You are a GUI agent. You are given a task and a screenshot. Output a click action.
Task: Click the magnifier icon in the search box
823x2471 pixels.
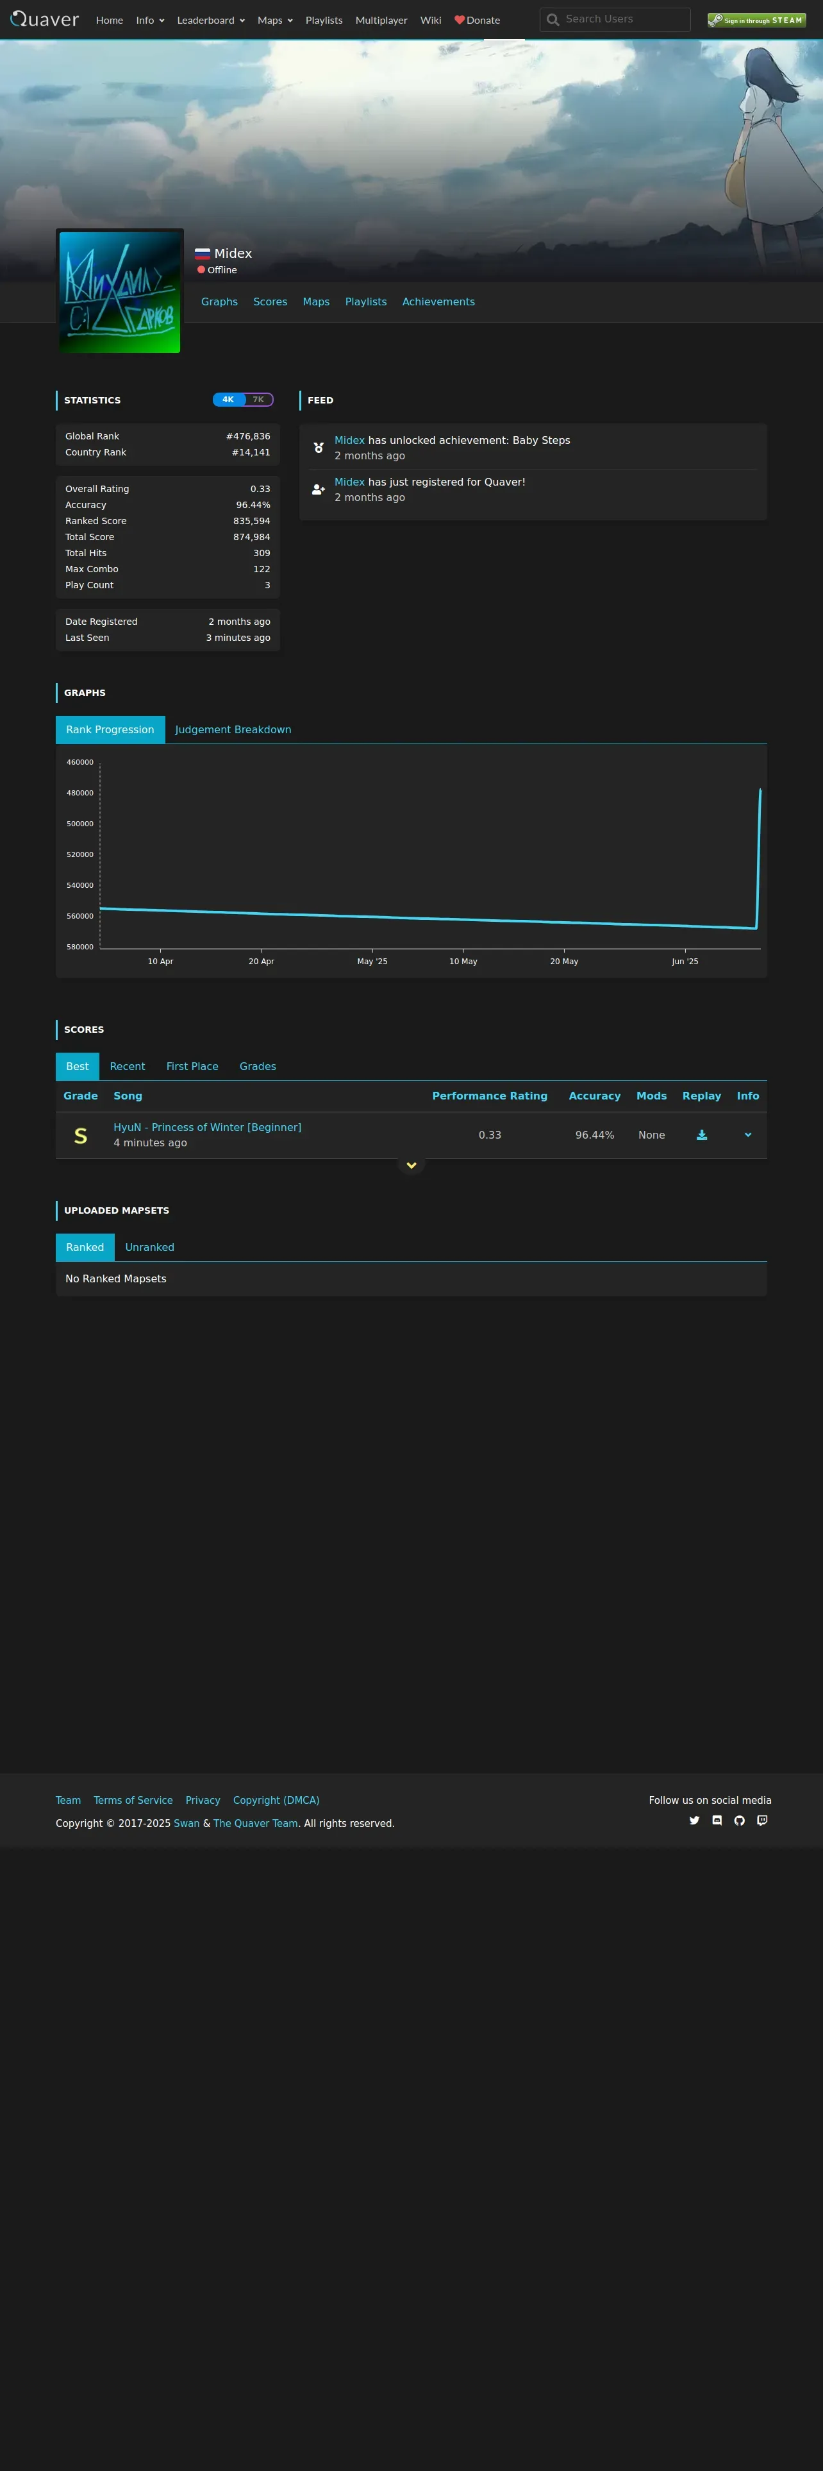553,20
